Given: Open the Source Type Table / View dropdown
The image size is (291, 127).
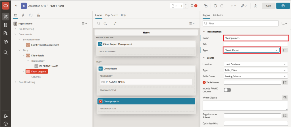Looking at the screenshot, I should tap(256, 70).
